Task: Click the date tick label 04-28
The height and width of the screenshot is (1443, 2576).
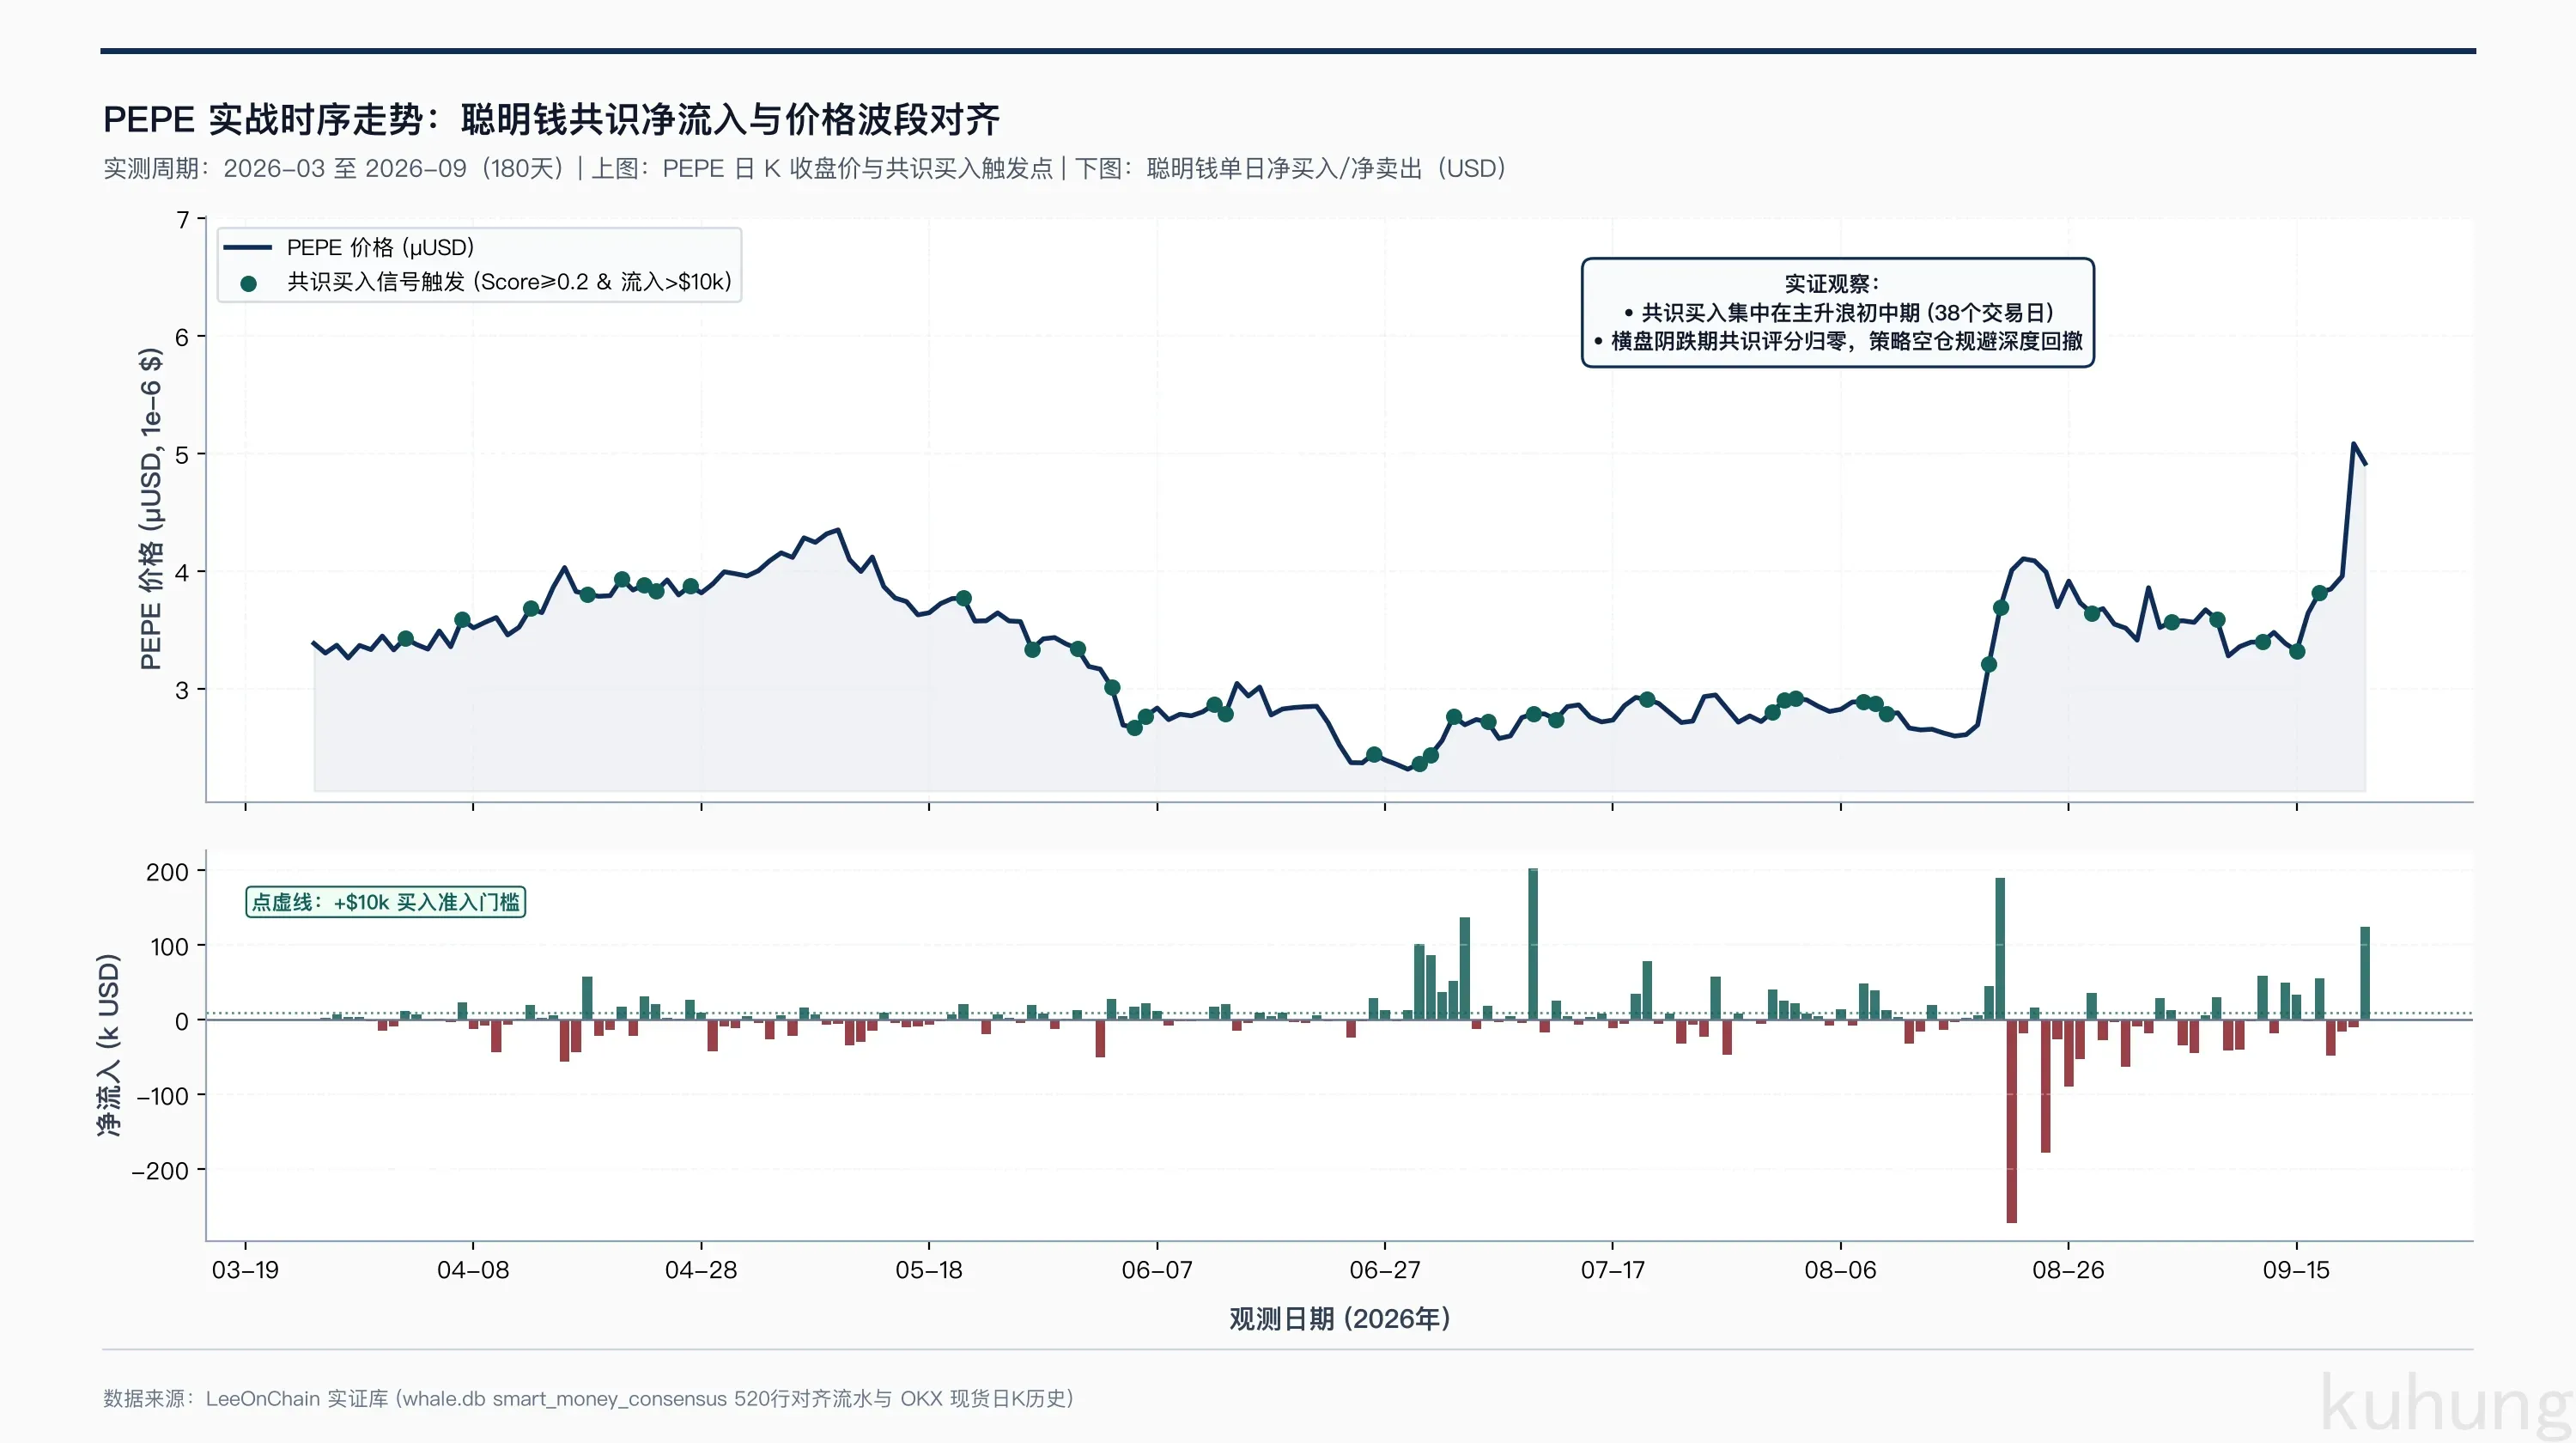Action: [x=701, y=1270]
